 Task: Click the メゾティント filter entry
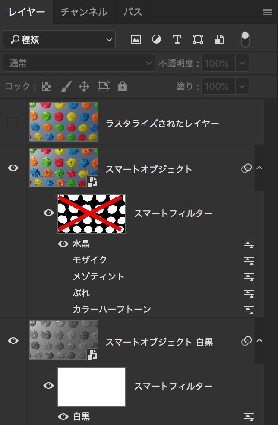tap(98, 276)
